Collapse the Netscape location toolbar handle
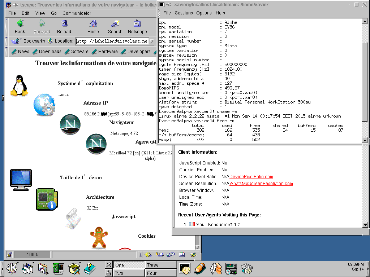The image size is (370, 277). point(7,41)
